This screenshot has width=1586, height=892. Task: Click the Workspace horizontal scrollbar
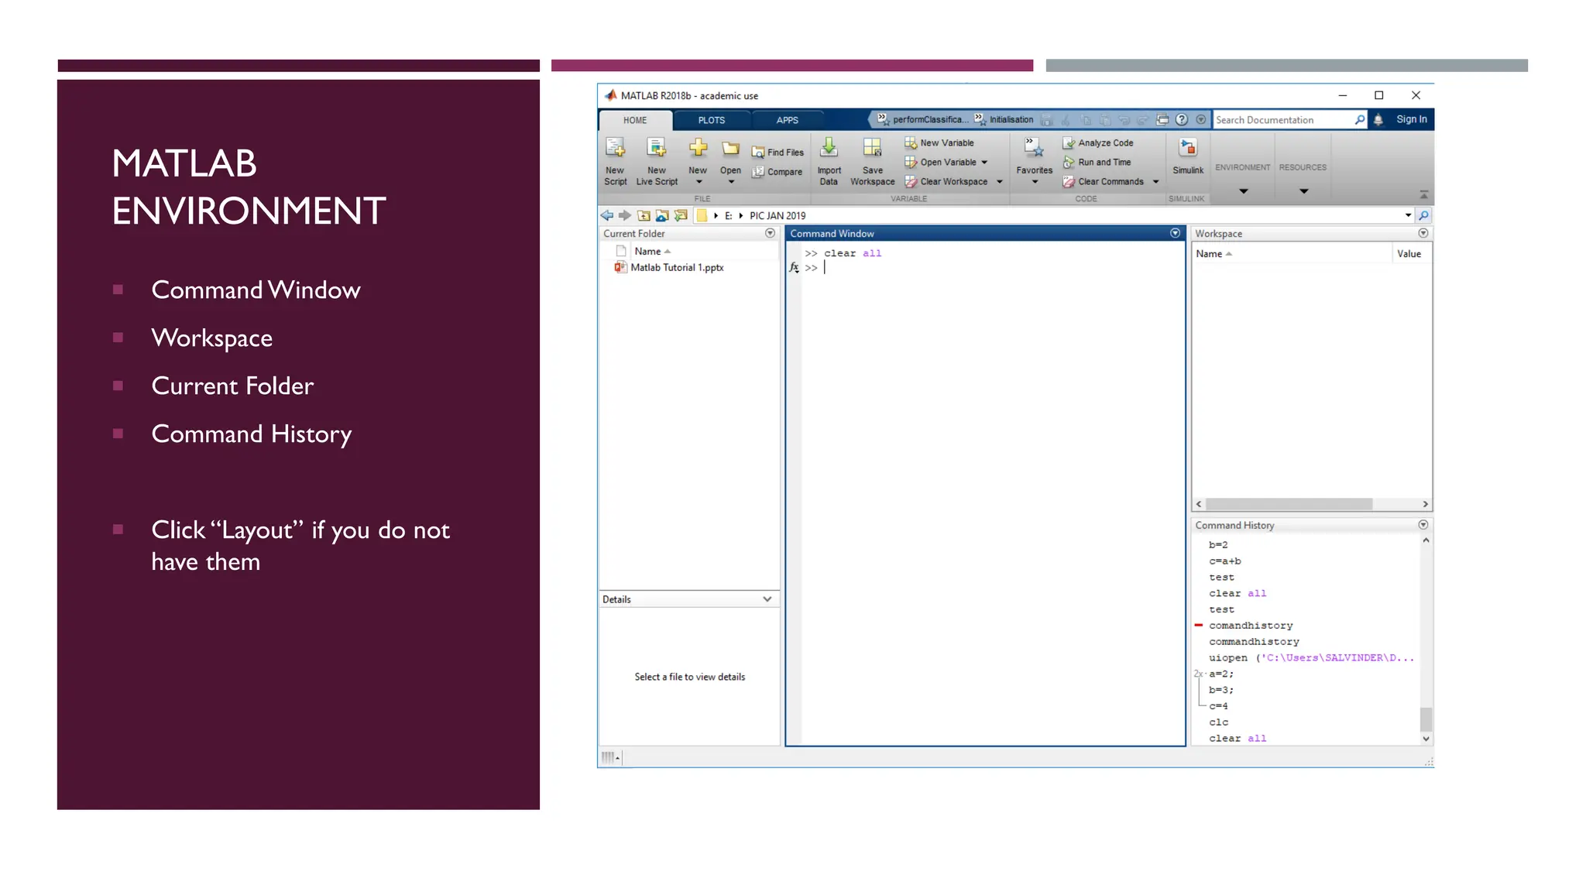pyautogui.click(x=1289, y=504)
